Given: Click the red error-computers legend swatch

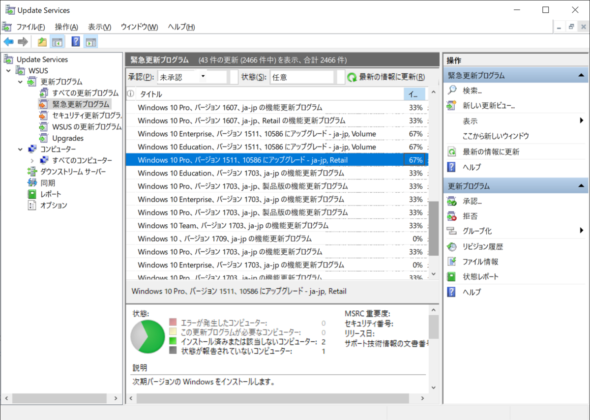Looking at the screenshot, I should [x=173, y=323].
